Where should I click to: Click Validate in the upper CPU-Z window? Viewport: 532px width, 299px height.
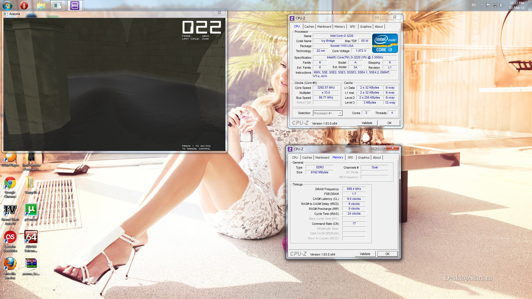pos(367,123)
